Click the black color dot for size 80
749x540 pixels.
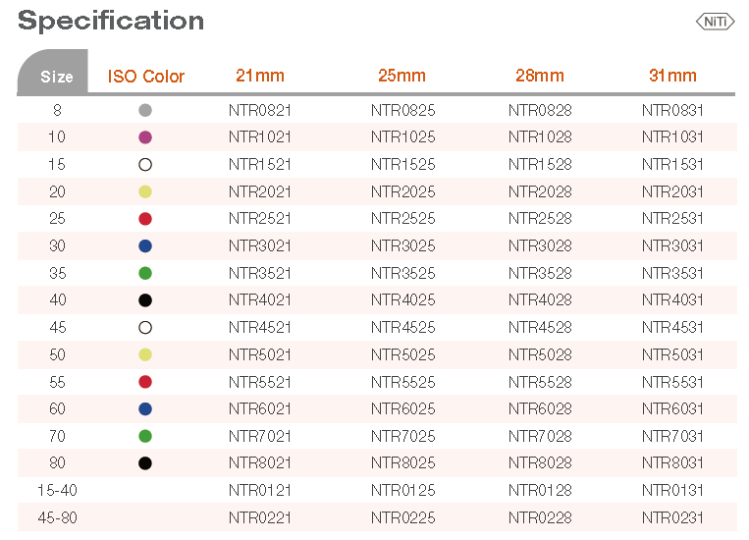point(145,463)
